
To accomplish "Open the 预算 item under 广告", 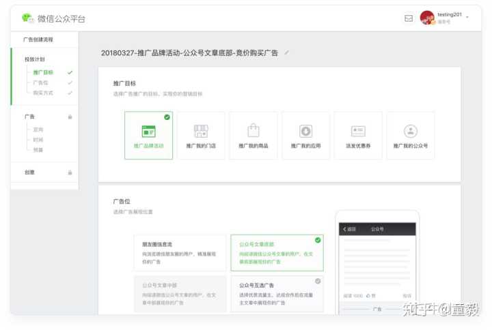I will point(38,150).
